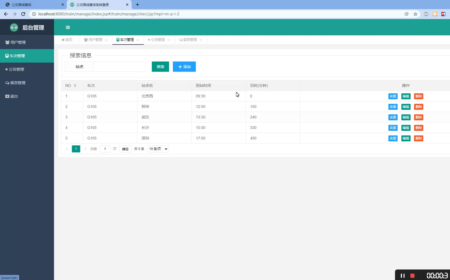The width and height of the screenshot is (450, 280).
Task: Click the 深圳 station name cell
Action: coord(164,138)
